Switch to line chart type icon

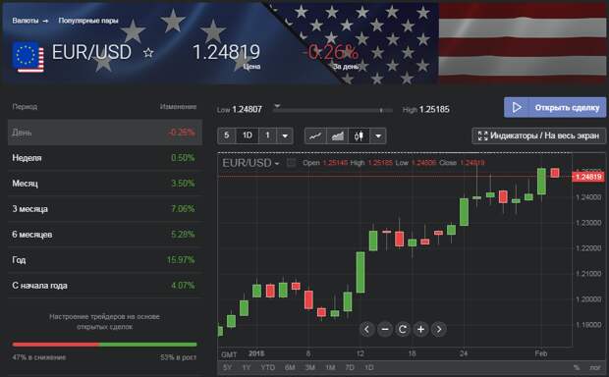coord(315,135)
